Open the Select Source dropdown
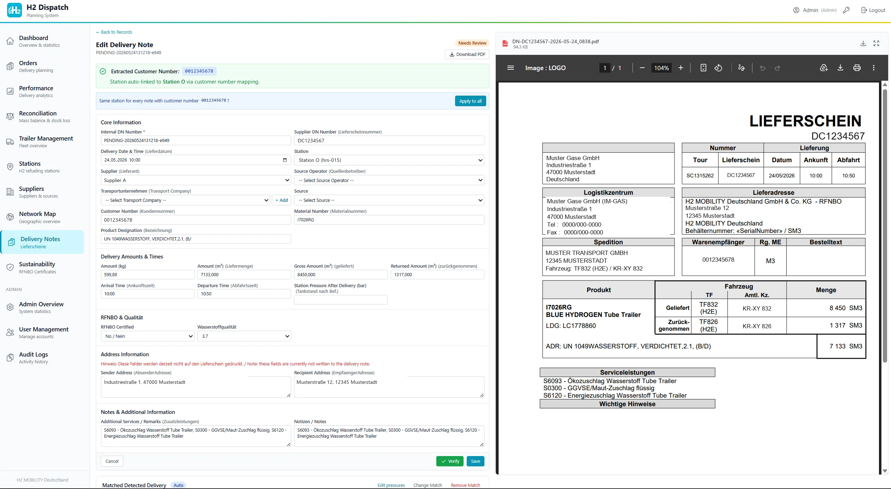Image resolution: width=891 pixels, height=489 pixels. (389, 200)
